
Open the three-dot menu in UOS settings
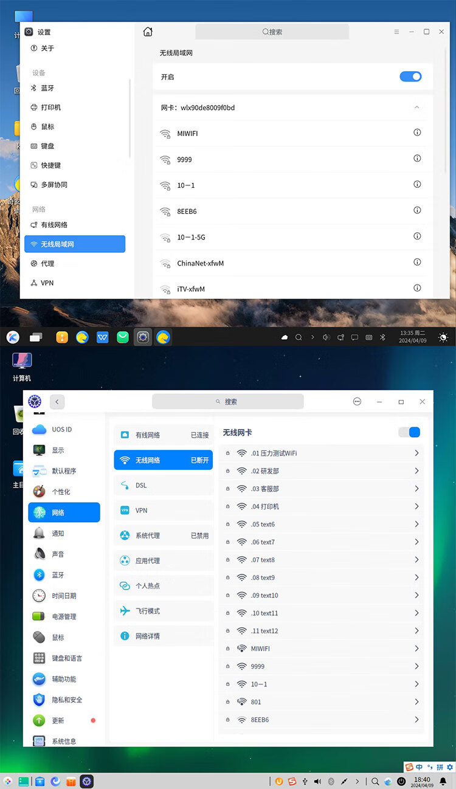click(x=357, y=402)
